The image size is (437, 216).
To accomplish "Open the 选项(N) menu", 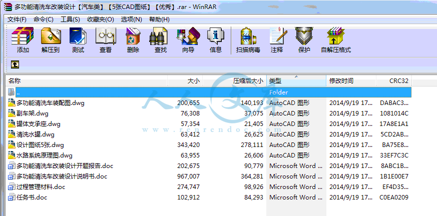I will click(x=132, y=19).
